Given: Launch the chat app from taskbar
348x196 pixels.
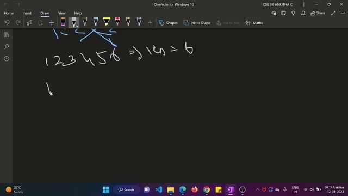Looking at the screenshot, I should pos(147,190).
